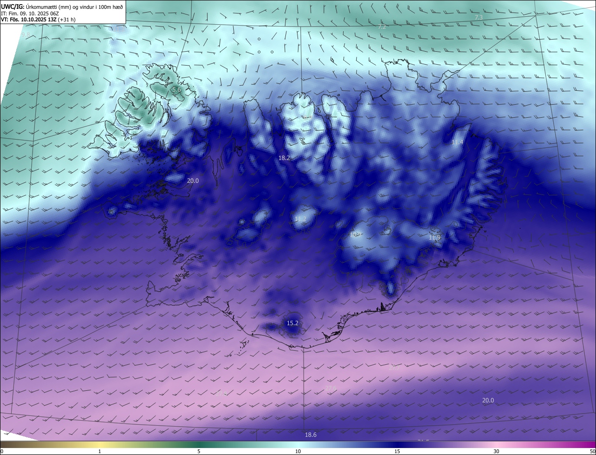The image size is (596, 455).
Task: Click the 11.9 value in eastern Iceland
Action: pos(434,238)
